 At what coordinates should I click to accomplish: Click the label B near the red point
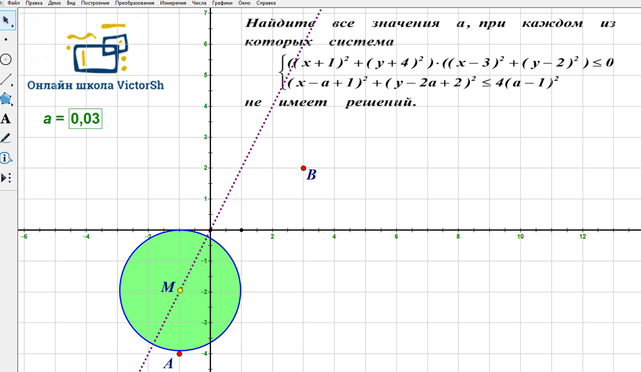pos(311,175)
